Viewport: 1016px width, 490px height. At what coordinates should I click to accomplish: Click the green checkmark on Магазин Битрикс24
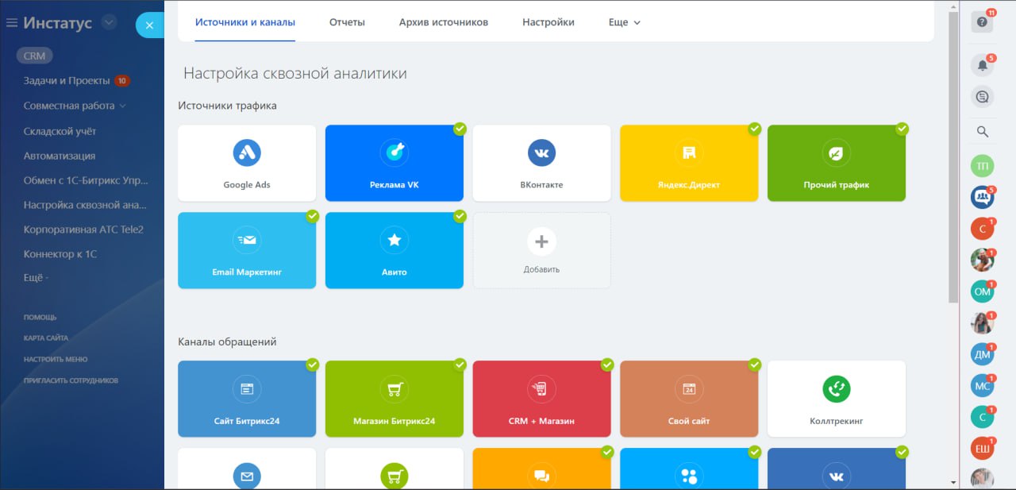pyautogui.click(x=460, y=365)
